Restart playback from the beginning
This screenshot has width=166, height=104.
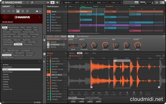click(48, 2)
